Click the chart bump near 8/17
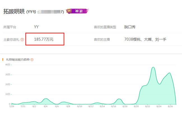This screenshot has width=182, height=114. (x=119, y=99)
